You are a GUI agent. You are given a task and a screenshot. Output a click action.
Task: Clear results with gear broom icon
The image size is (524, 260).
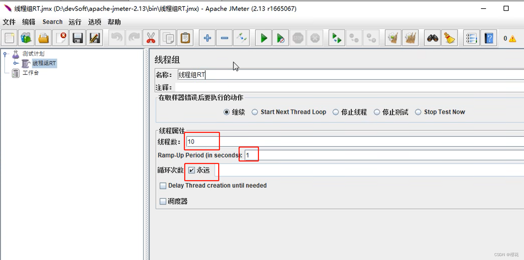point(393,38)
